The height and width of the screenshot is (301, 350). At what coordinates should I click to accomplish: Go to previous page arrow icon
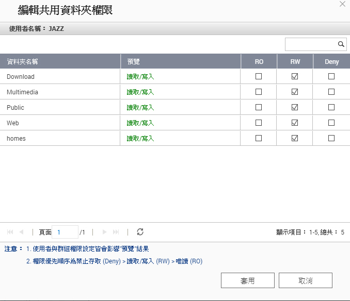[21, 232]
